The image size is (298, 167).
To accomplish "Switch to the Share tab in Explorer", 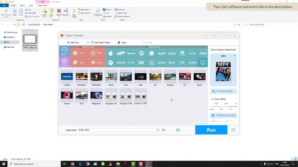I will pyautogui.click(x=22, y=5).
